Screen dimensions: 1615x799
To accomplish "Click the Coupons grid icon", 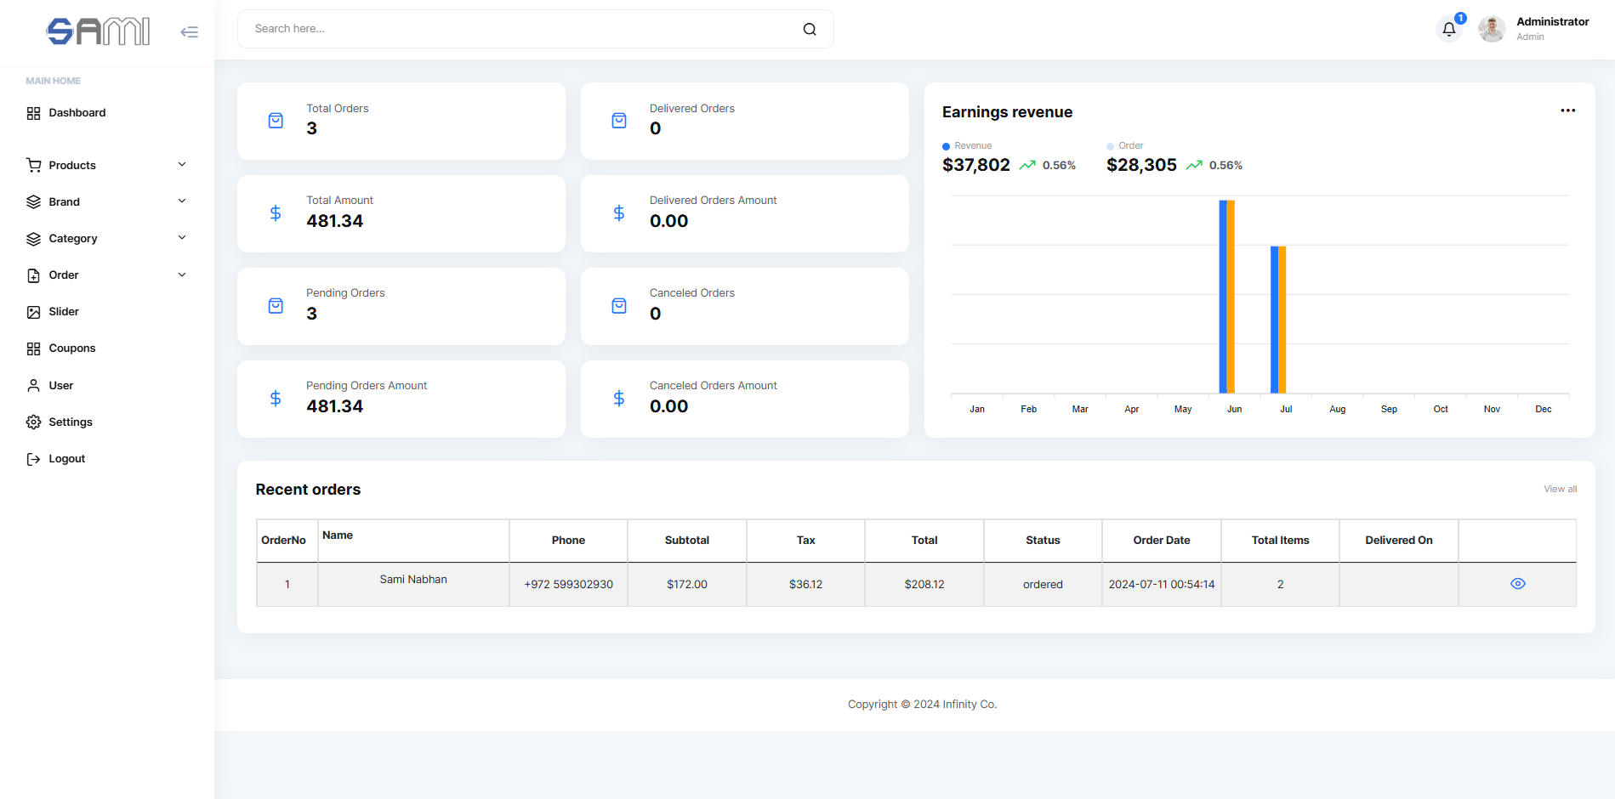I will point(34,348).
